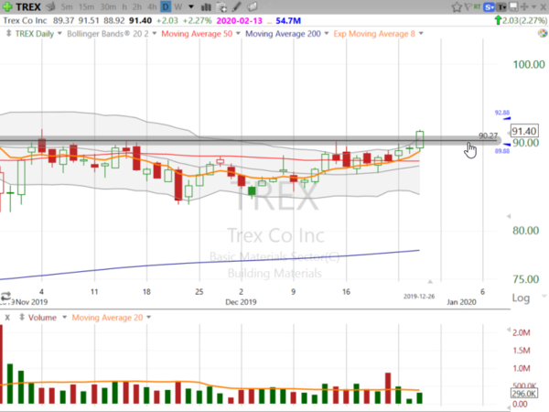Click the 296.0K volume value label
Image resolution: width=549 pixels, height=412 pixels.
(523, 394)
